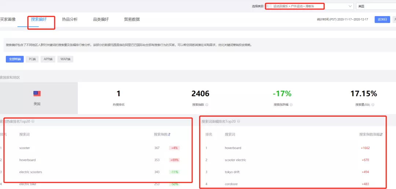Click the search index value 353
Viewport: 396px width, 189px height.
click(x=157, y=160)
